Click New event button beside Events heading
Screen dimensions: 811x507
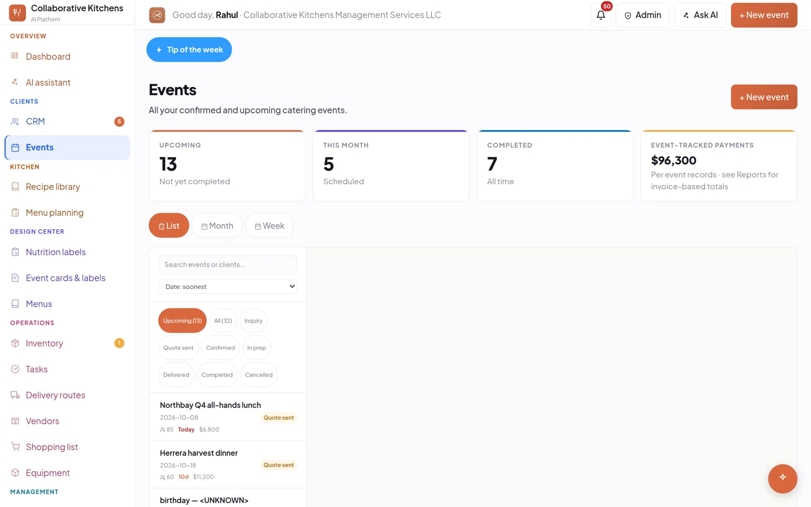764,97
